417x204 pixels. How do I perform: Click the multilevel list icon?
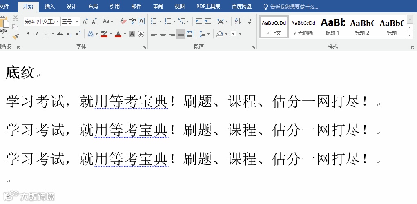(x=182, y=21)
